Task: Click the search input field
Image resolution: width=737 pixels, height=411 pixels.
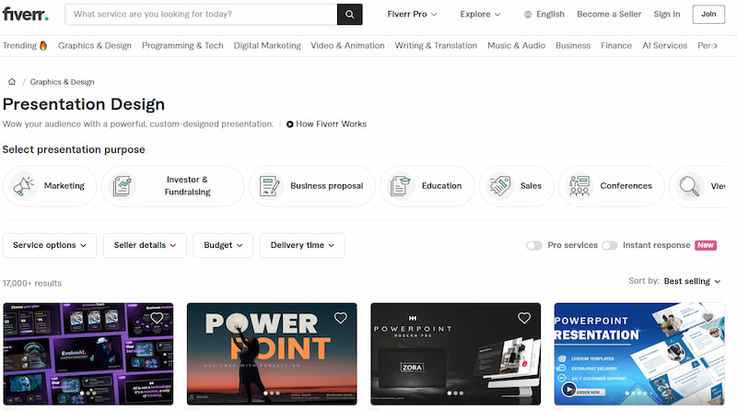Action: tap(201, 14)
